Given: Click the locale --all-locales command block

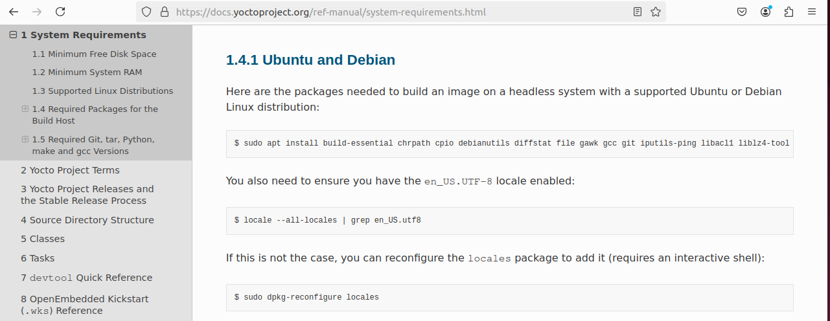Looking at the screenshot, I should [x=510, y=220].
